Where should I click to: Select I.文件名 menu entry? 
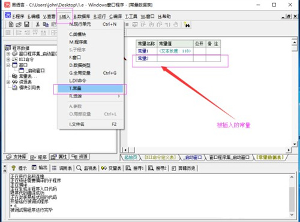91,124
